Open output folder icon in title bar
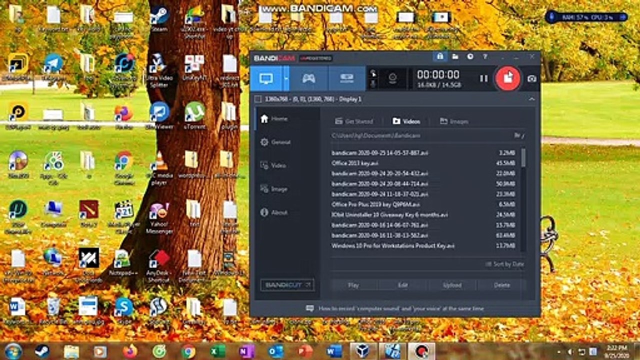640x360 pixels. coord(455,56)
